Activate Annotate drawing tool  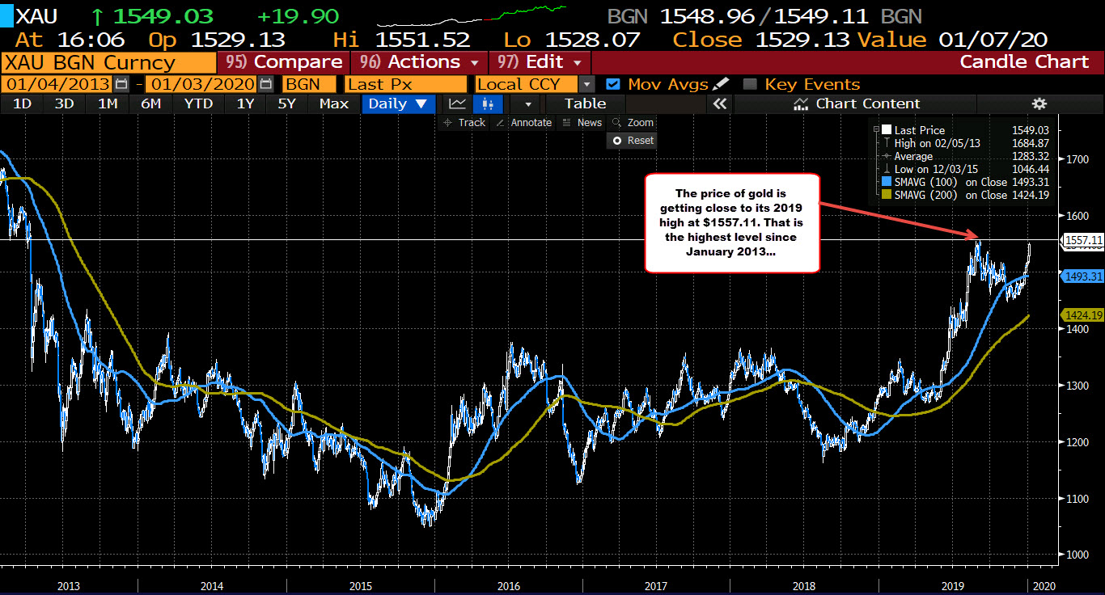pyautogui.click(x=523, y=123)
